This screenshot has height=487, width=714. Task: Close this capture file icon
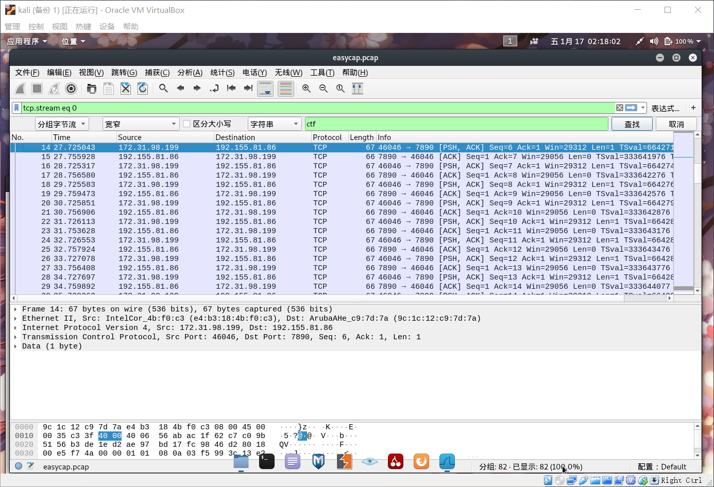(125, 89)
